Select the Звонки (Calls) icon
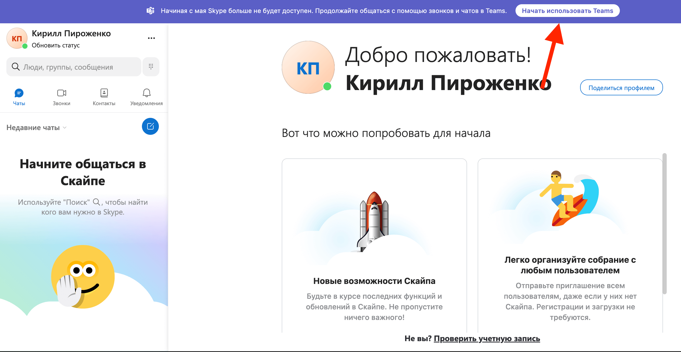Image resolution: width=681 pixels, height=352 pixels. pos(61,93)
